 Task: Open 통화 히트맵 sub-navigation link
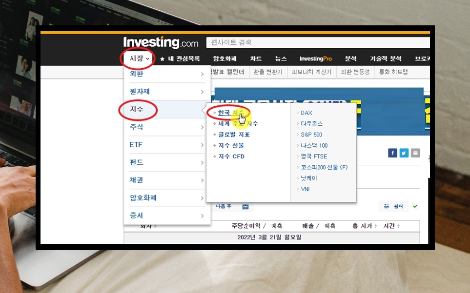click(x=393, y=72)
